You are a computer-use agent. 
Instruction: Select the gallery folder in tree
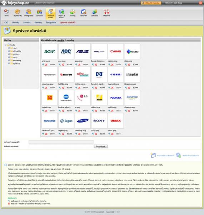click(16, 54)
